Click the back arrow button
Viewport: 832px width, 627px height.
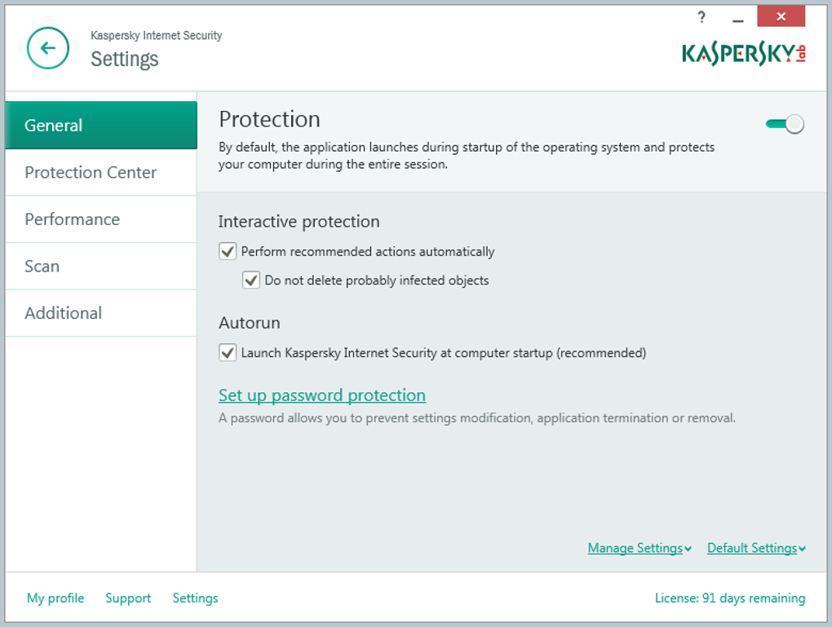click(x=48, y=48)
